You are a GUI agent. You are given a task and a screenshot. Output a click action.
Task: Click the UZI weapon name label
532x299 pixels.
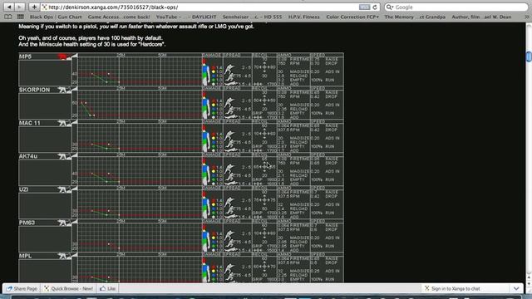tap(23, 189)
